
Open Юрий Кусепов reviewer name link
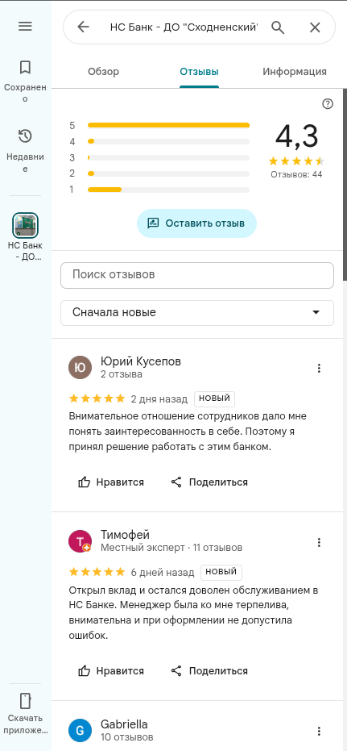(141, 361)
